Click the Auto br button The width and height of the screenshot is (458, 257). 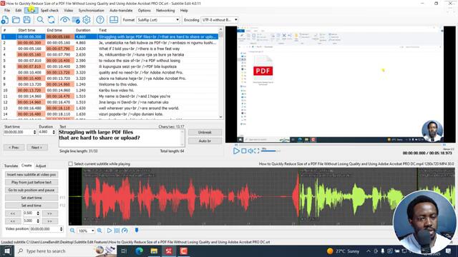[x=205, y=141]
